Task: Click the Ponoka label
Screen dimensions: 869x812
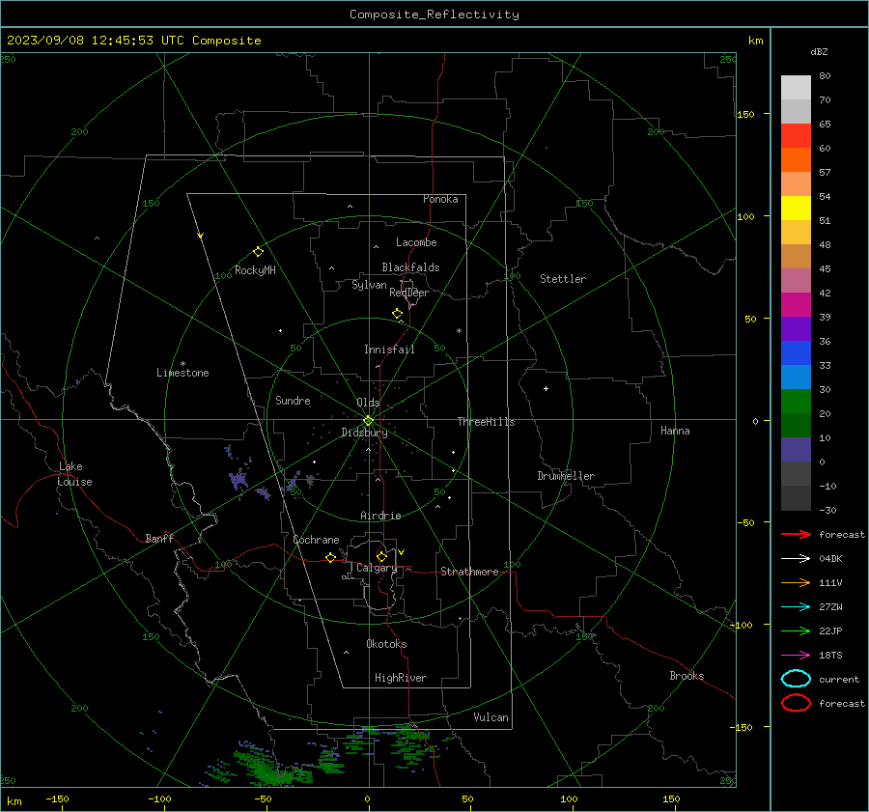Action: [x=440, y=199]
